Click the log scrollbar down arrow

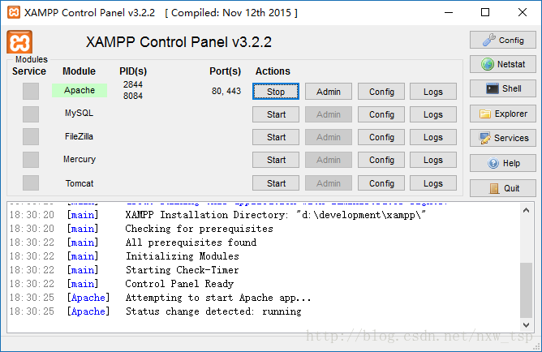click(526, 325)
